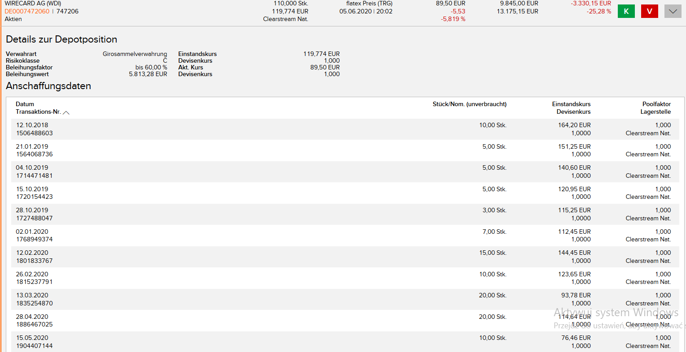Click WKN 747206 next to the ISIN
Screen dimensions: 686x352
tap(67, 11)
